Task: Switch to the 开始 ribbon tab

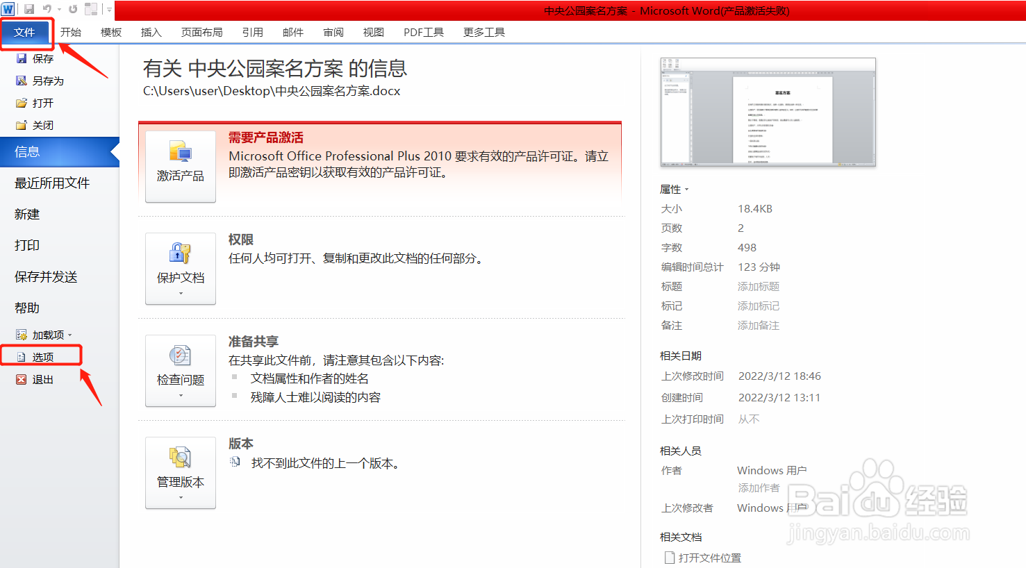Action: pyautogui.click(x=71, y=32)
